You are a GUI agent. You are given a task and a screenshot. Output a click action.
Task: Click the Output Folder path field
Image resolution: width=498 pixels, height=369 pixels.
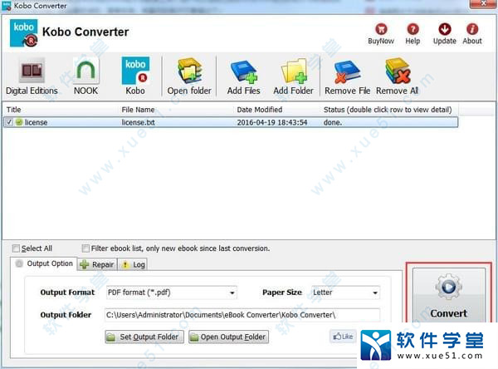[x=242, y=315]
